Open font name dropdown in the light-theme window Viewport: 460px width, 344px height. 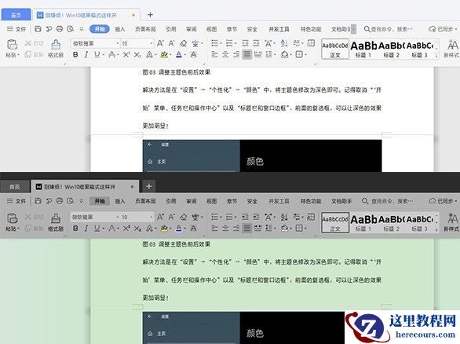click(x=118, y=43)
